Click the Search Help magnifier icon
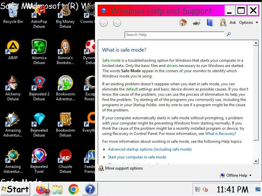Image resolution: width=262 pixels, height=196 pixels. 229,34
